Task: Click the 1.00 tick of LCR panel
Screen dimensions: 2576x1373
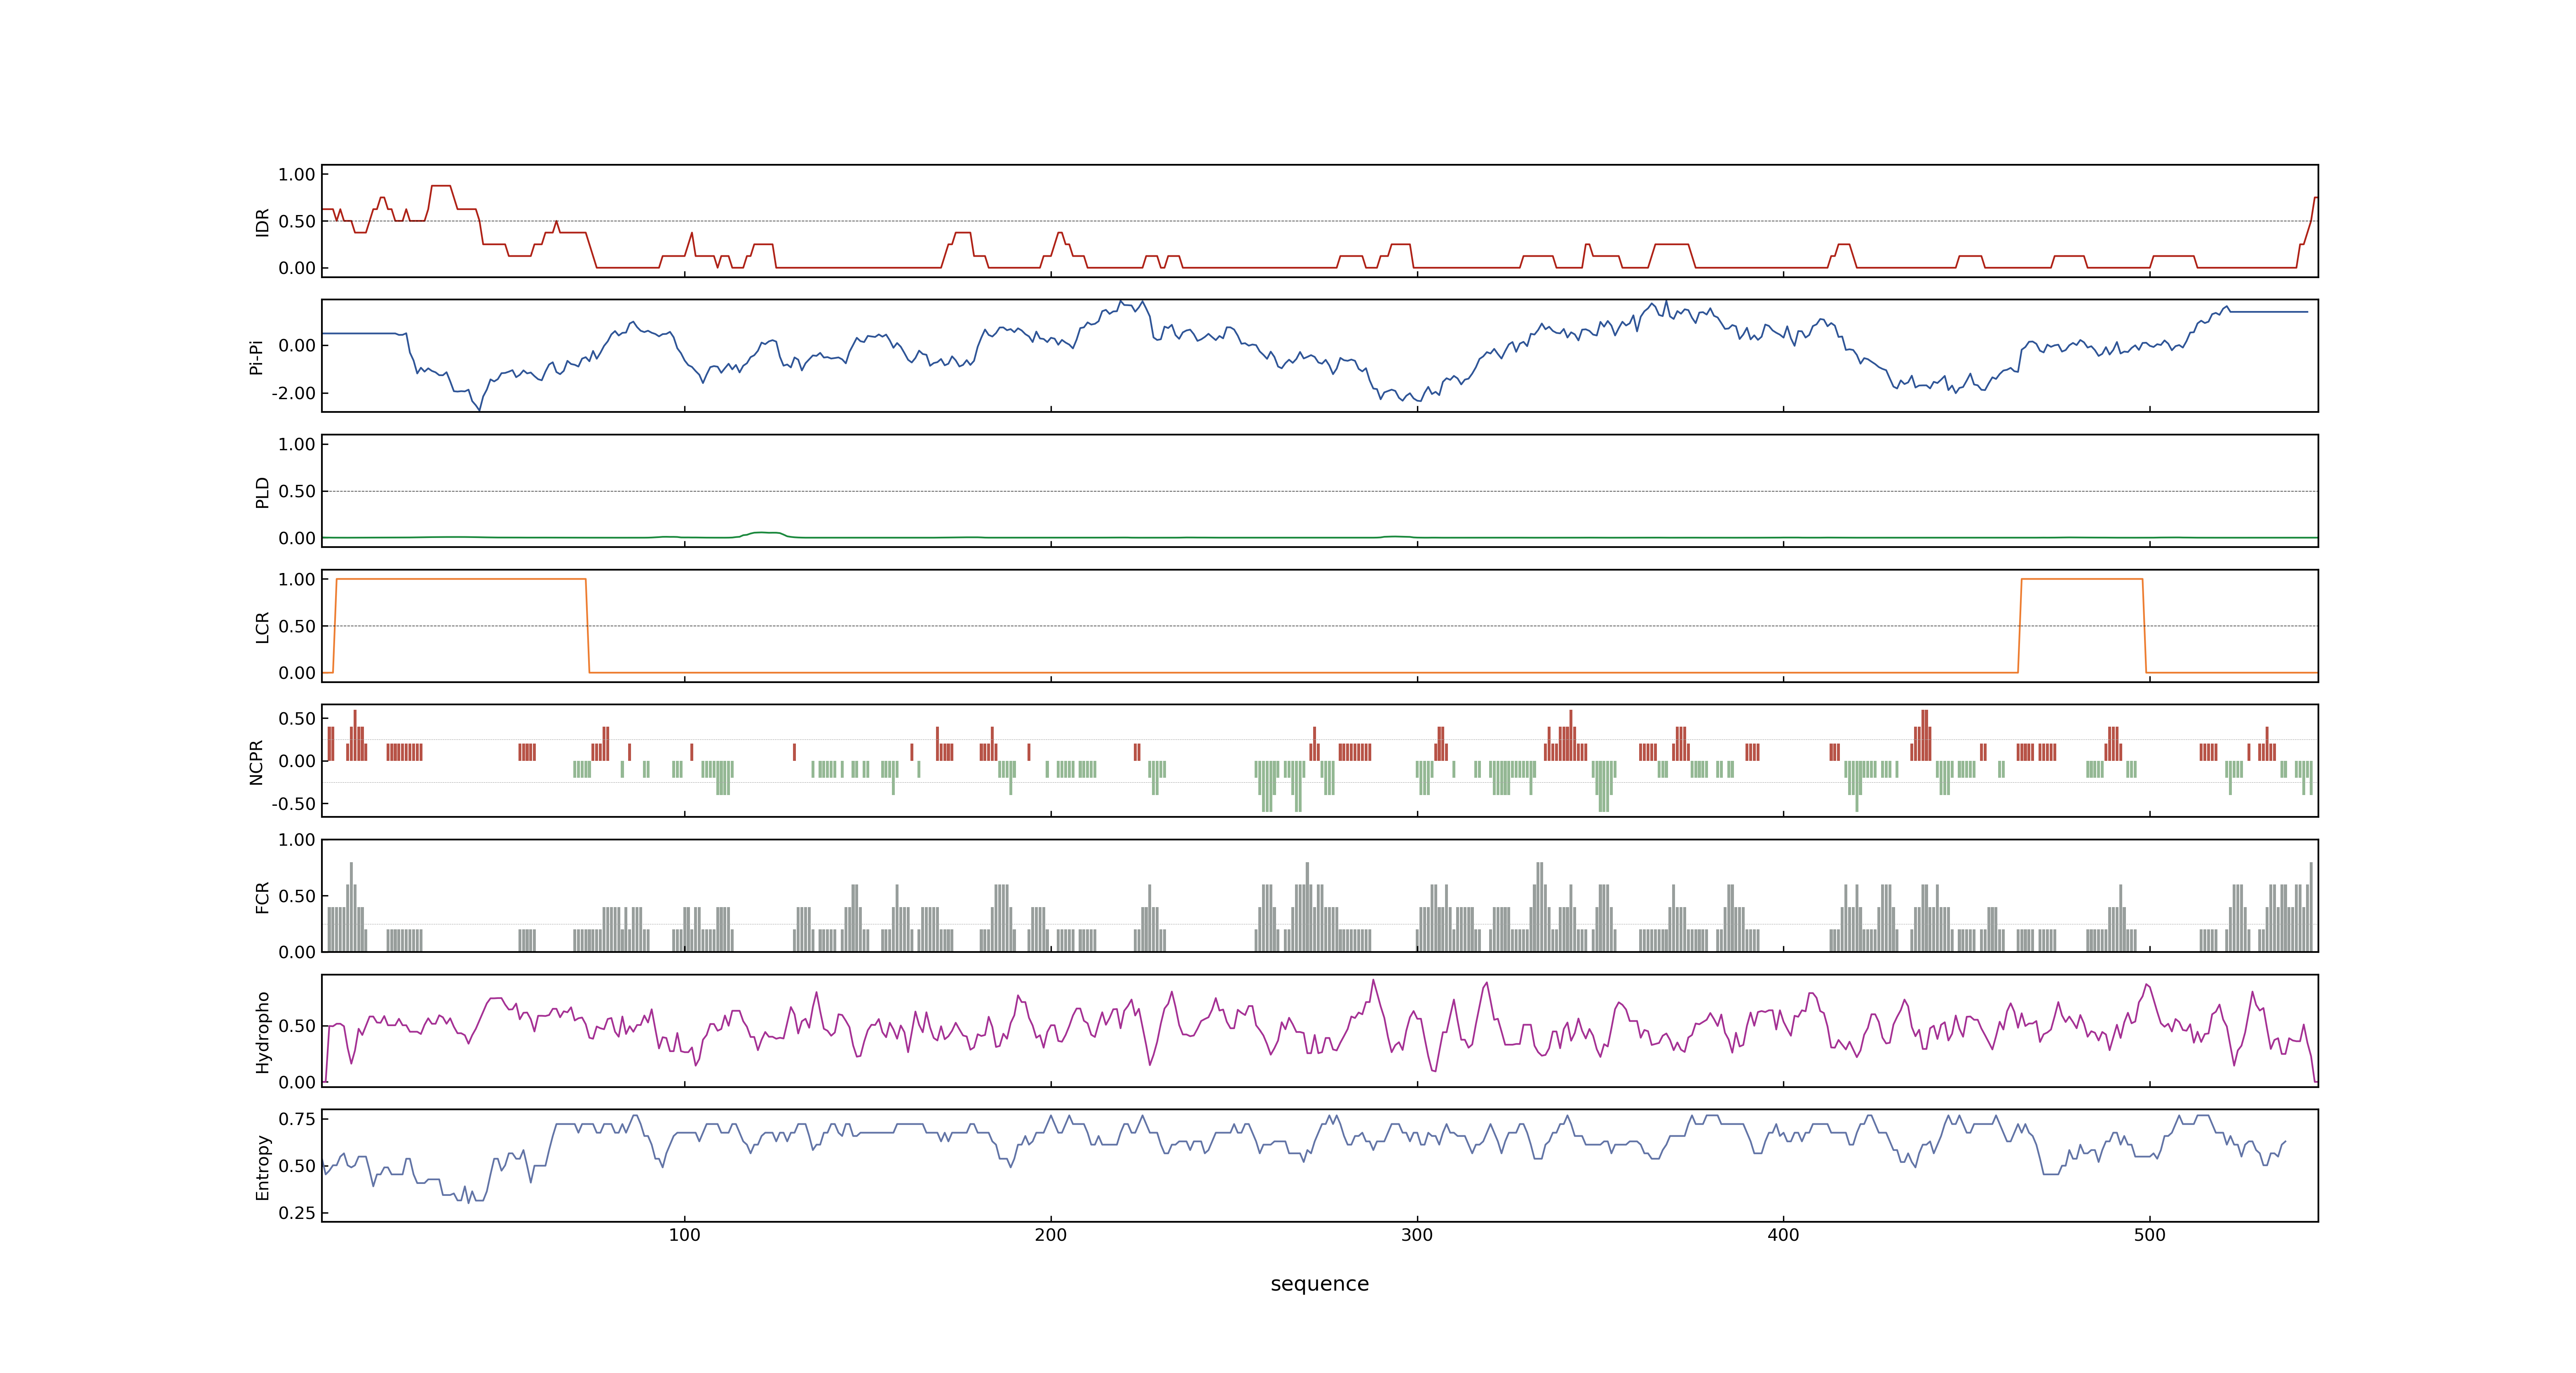Action: [297, 580]
